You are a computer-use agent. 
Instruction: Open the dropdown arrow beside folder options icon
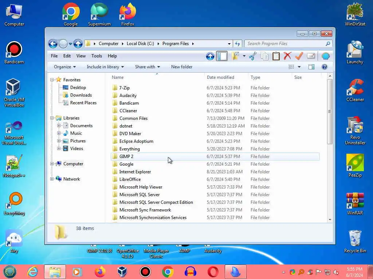[x=244, y=56]
